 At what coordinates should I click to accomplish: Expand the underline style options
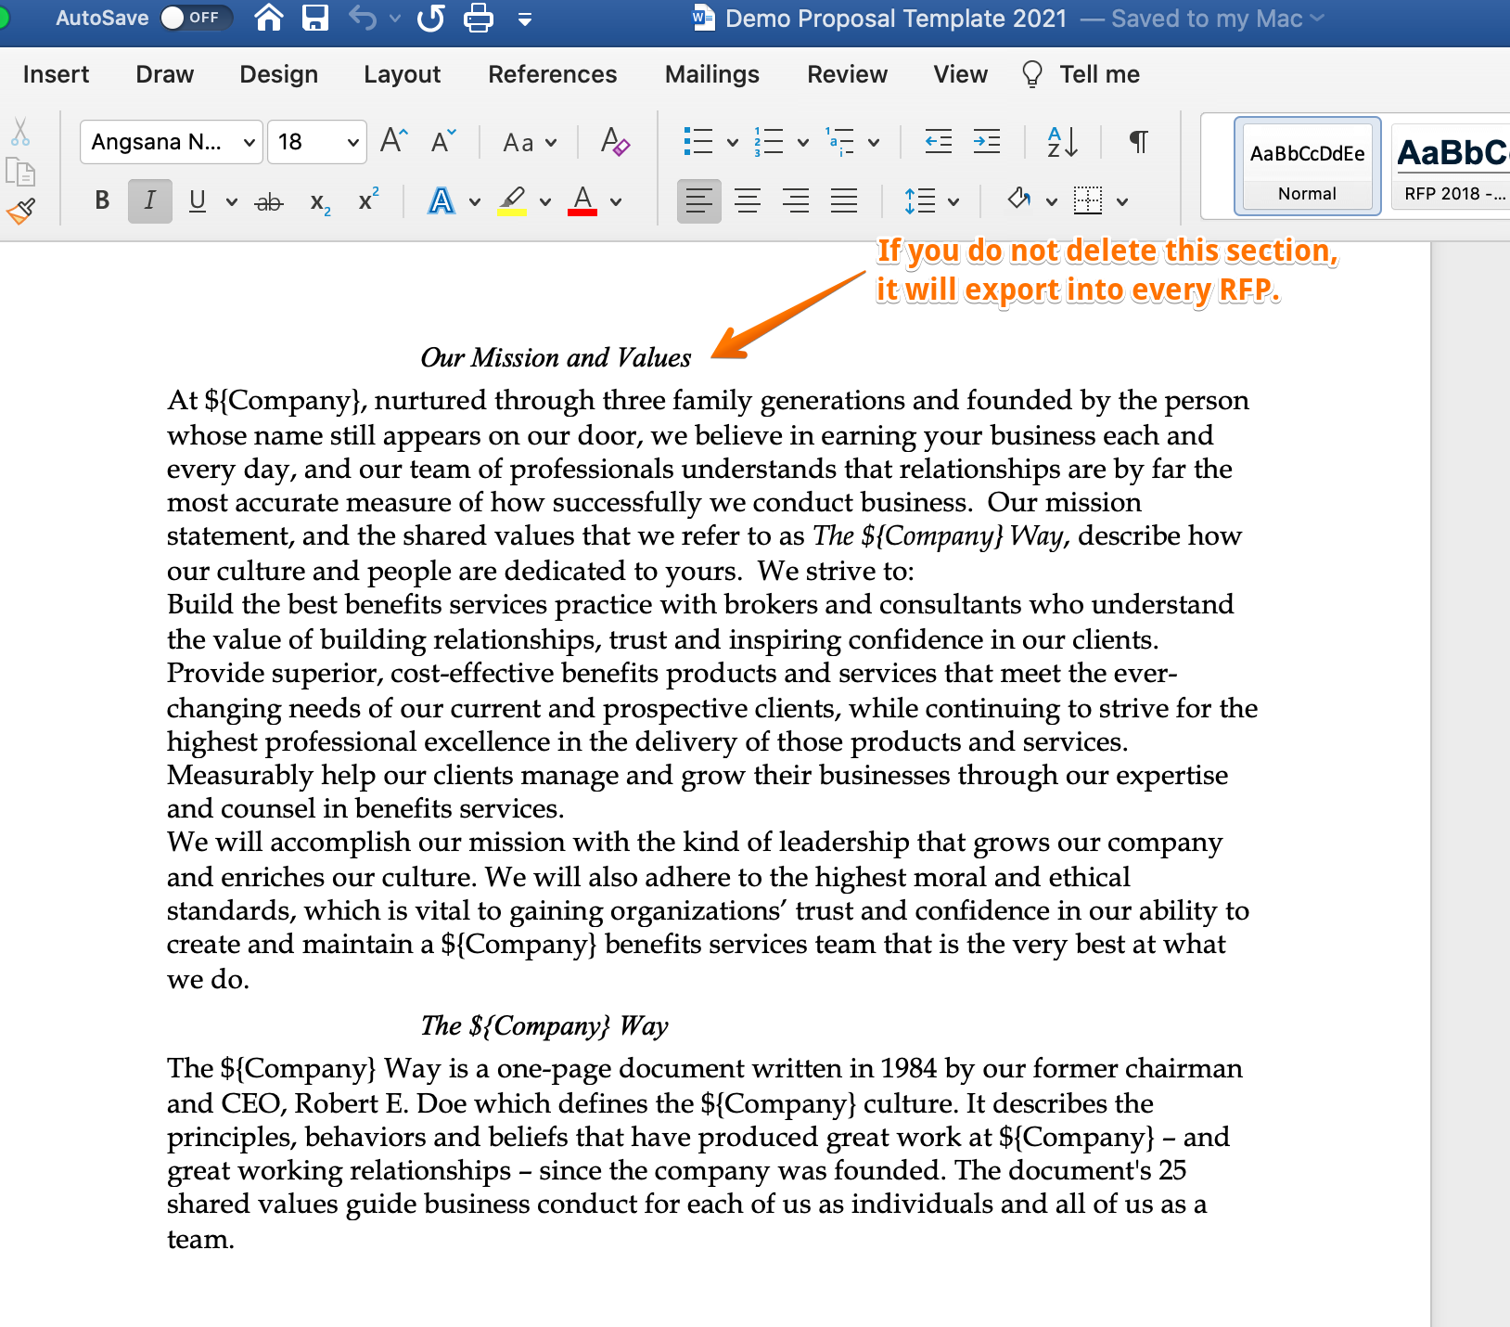[x=231, y=201]
